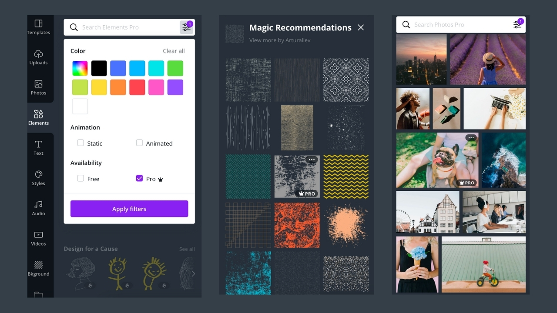This screenshot has width=557, height=313.
Task: Open the Bkground sidebar panel
Action: coord(38,268)
